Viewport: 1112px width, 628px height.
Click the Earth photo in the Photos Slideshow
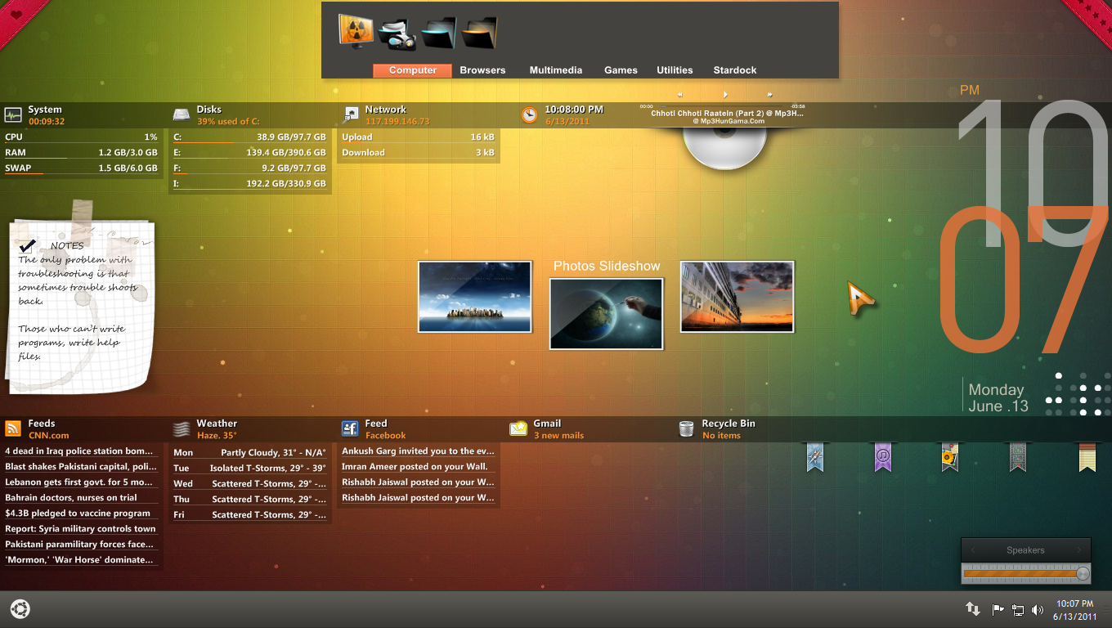click(x=606, y=313)
